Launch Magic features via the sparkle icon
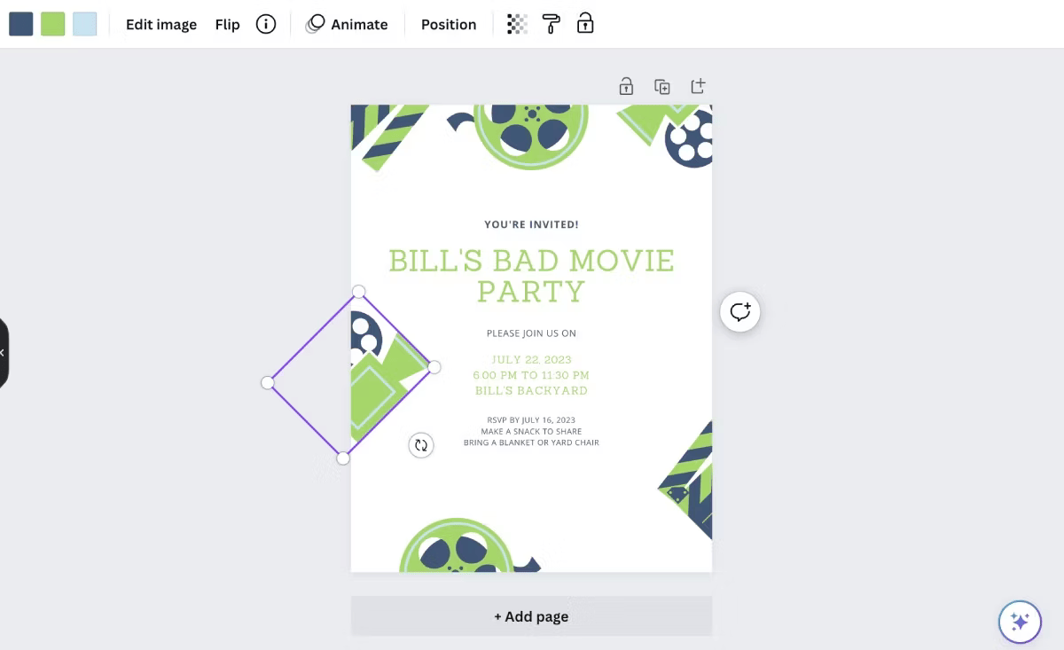 coord(1020,622)
